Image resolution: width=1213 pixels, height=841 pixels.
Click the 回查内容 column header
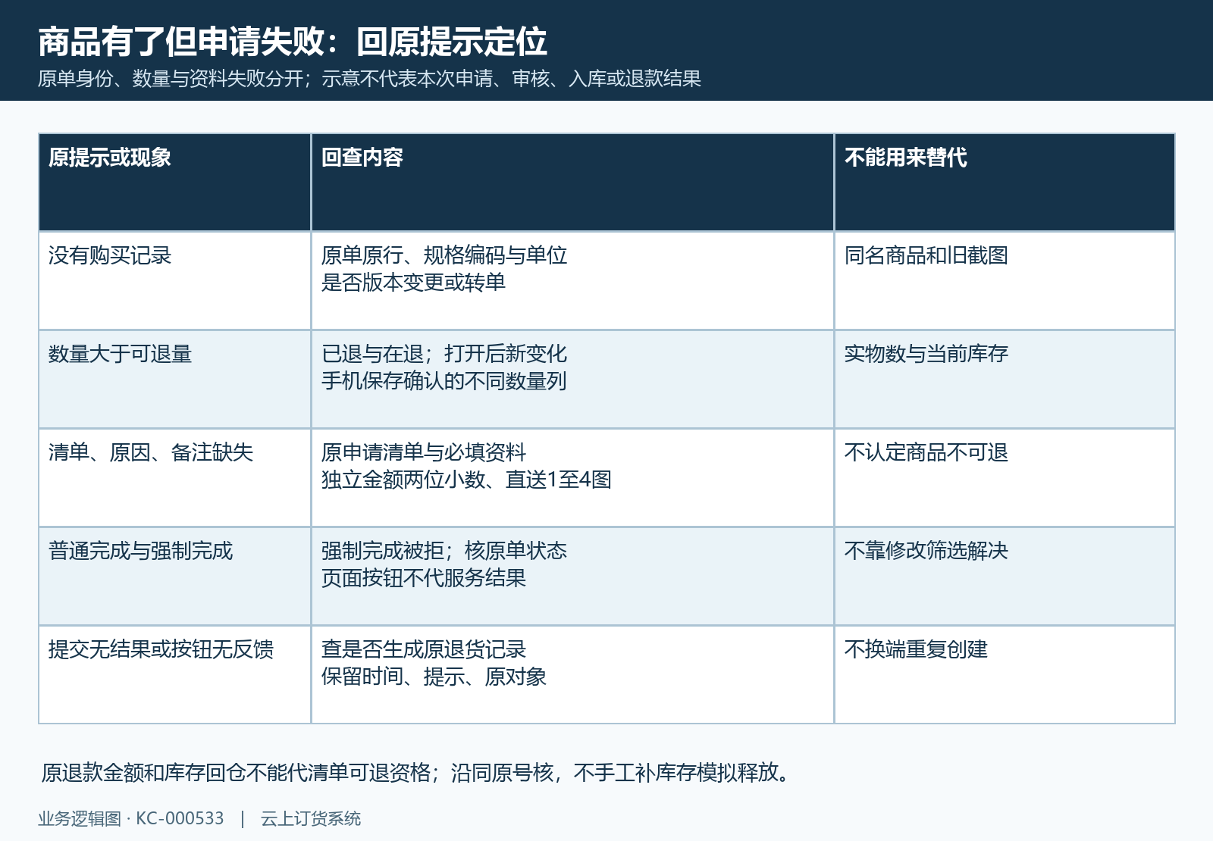pyautogui.click(x=572, y=183)
